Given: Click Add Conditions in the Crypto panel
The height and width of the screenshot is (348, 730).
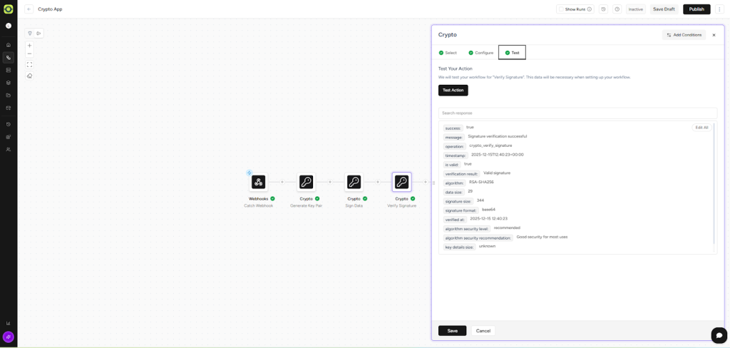Looking at the screenshot, I should [684, 35].
